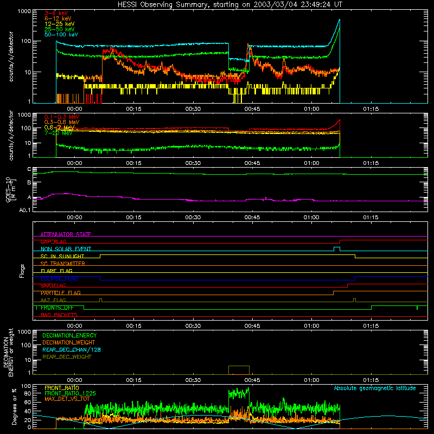Image resolution: width=434 pixels, height=434 pixels.
Task: Select the 6-12 keV legend label
Action: [x=58, y=18]
